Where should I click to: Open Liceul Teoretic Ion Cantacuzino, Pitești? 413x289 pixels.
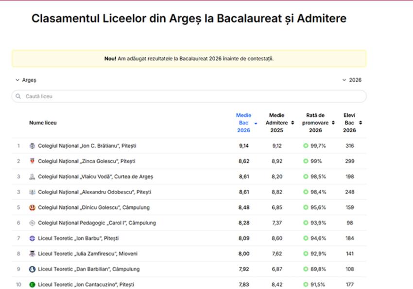86,285
